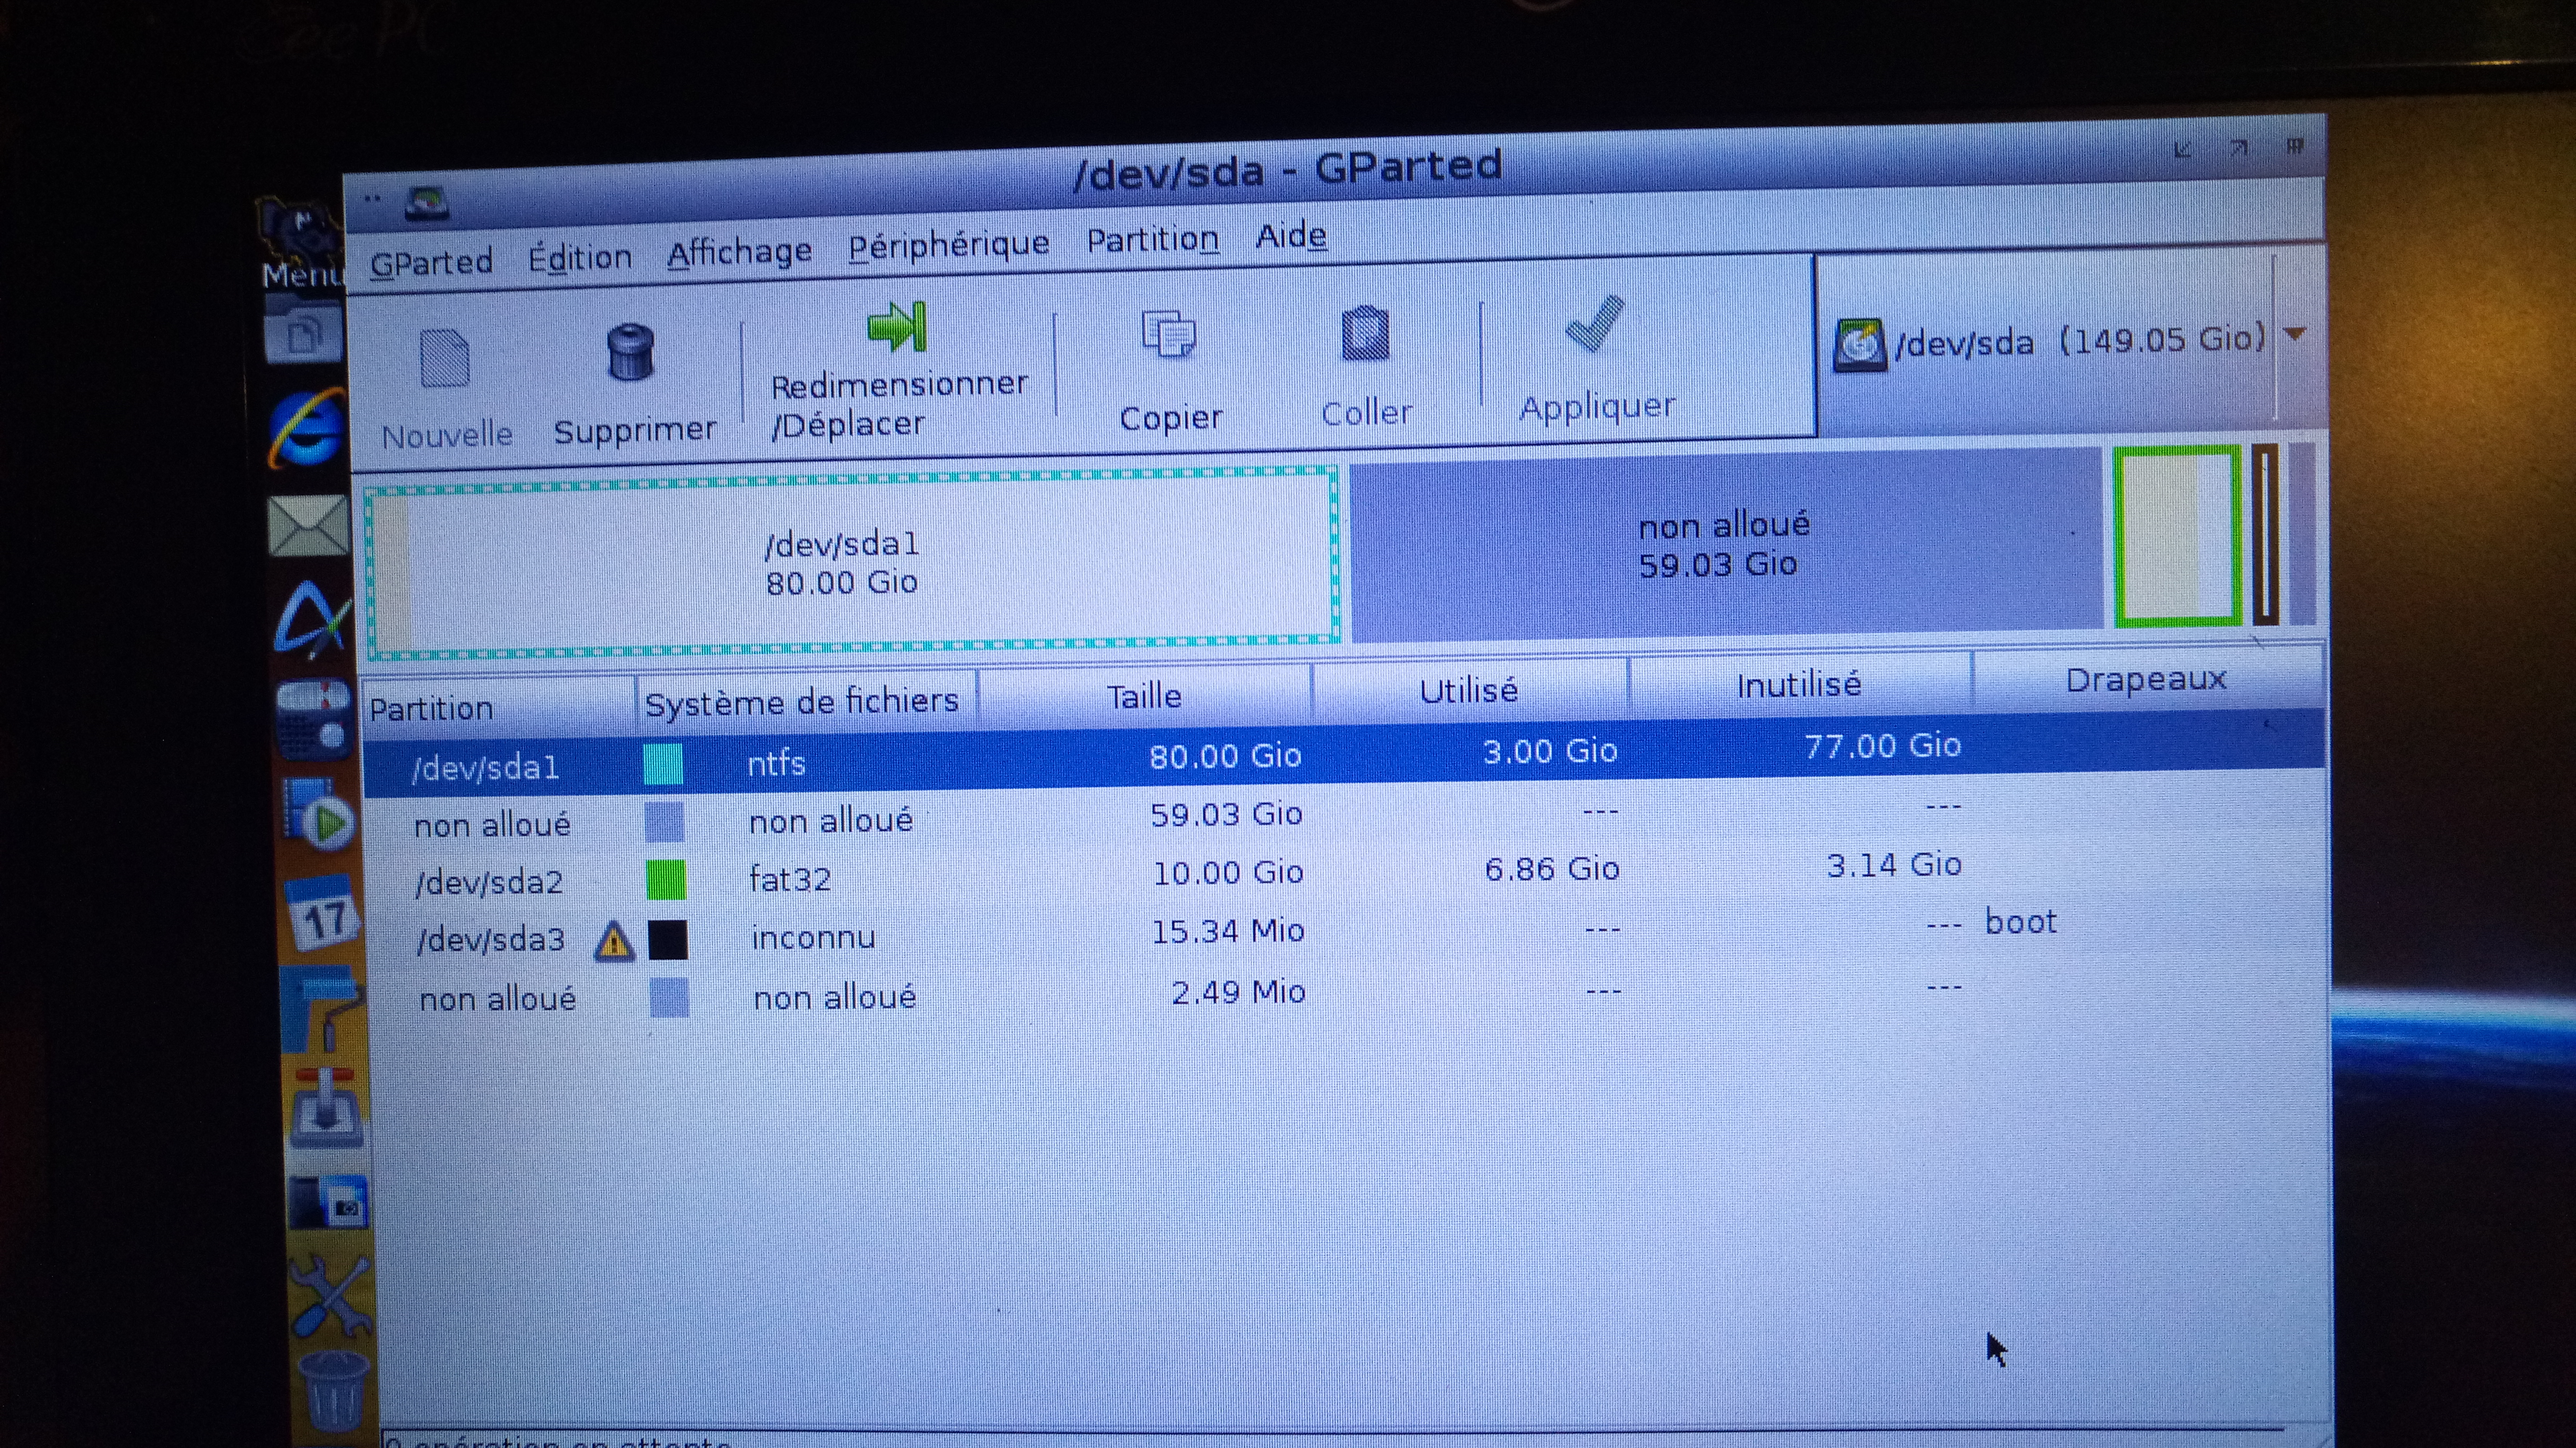Sort by Partition column header
Screen dimensions: 2576x1448
coord(497,707)
